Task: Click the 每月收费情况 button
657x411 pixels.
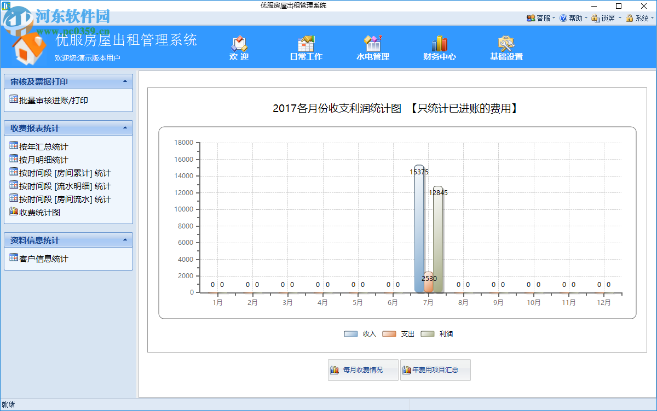Action: (362, 370)
